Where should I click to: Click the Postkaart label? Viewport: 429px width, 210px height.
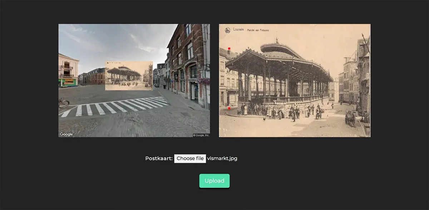point(159,158)
